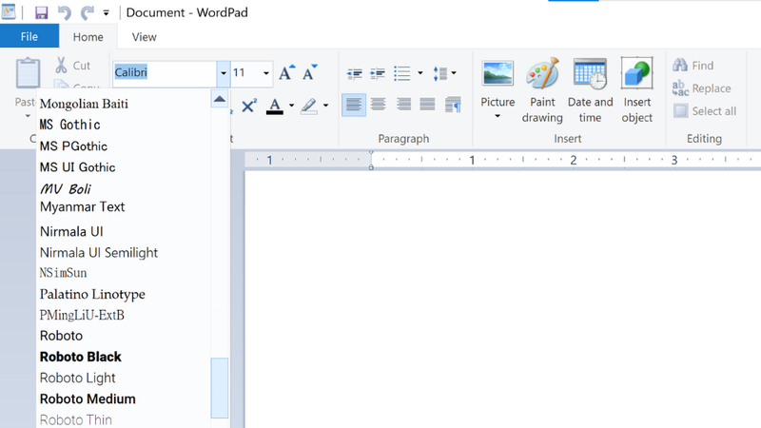Grow the font size
This screenshot has height=428, width=761.
pos(286,73)
